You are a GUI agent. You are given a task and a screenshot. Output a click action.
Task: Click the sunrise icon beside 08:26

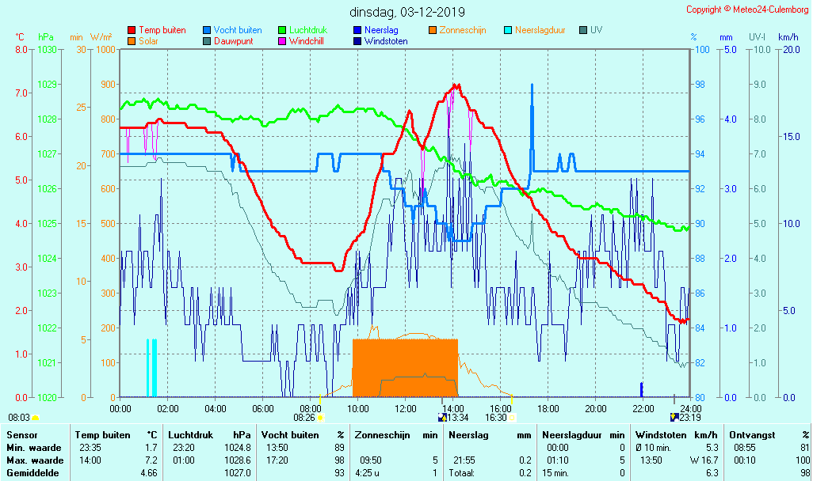[322, 417]
